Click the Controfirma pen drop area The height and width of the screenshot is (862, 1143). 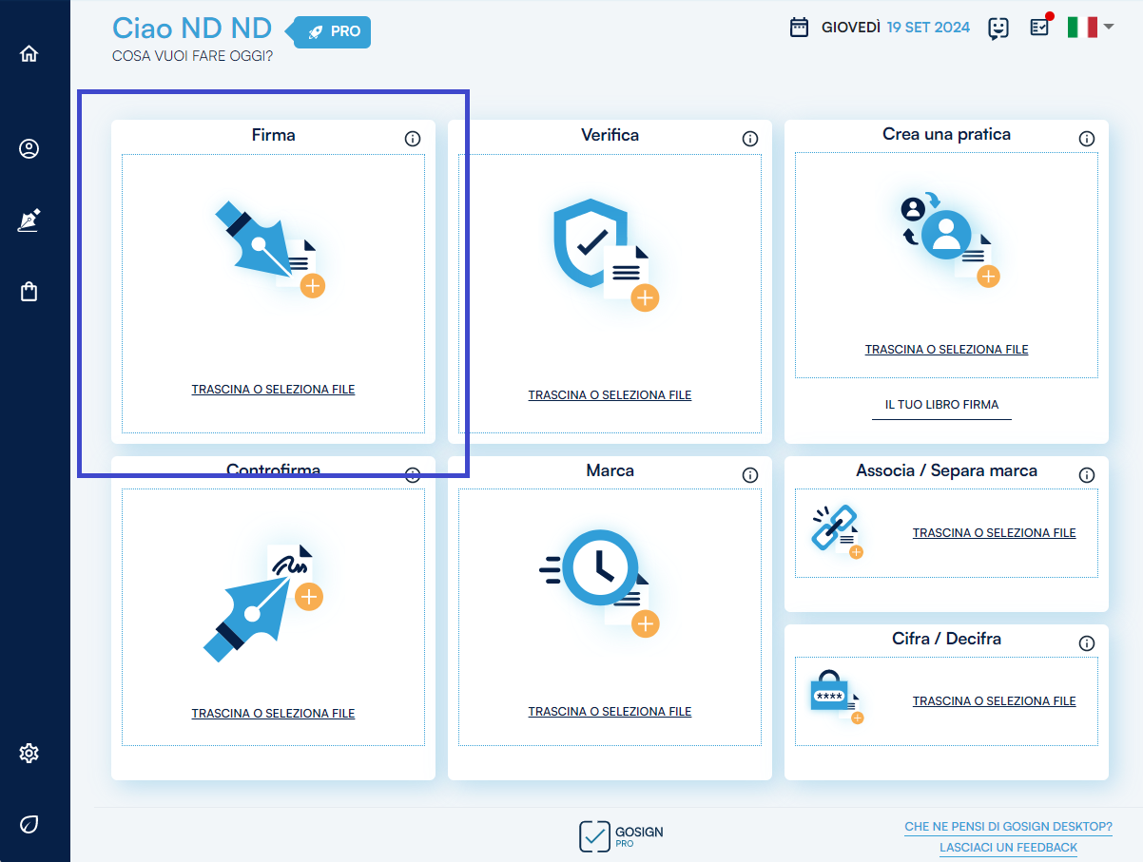[273, 608]
